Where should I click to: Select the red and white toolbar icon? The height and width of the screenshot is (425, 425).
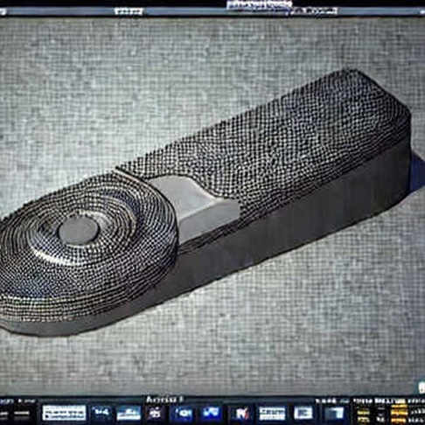242,414
